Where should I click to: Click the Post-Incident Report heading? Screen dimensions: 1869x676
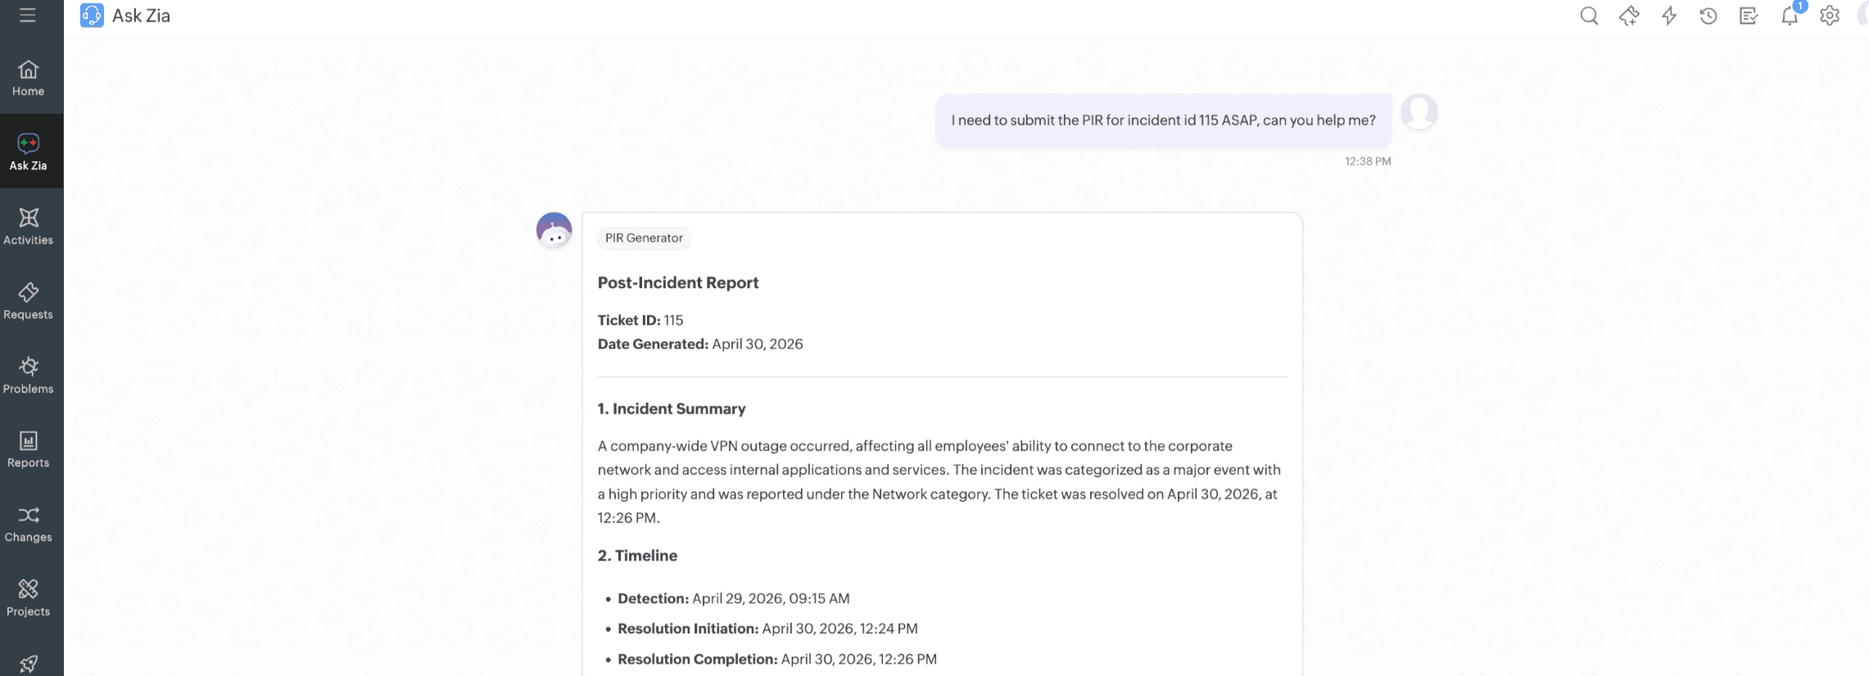tap(678, 282)
